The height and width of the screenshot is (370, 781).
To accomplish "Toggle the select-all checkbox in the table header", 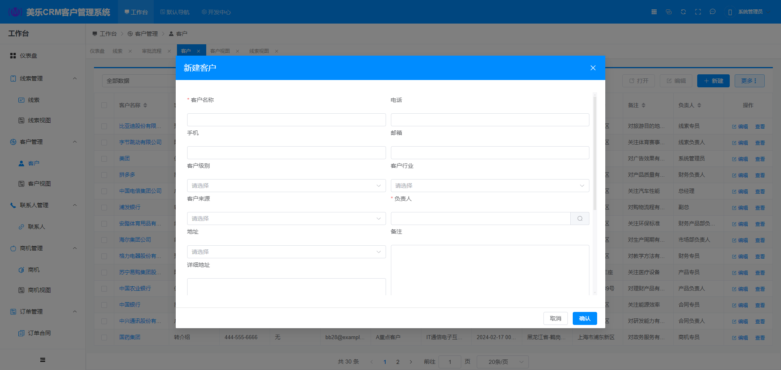I will pos(104,105).
